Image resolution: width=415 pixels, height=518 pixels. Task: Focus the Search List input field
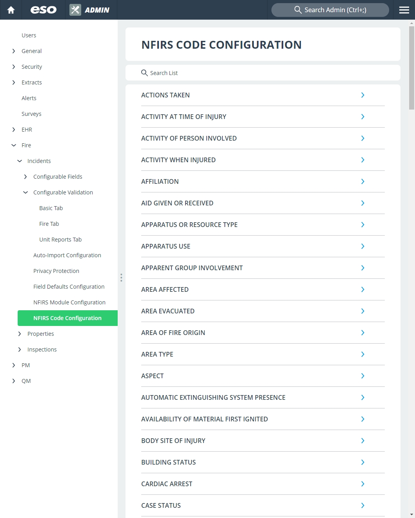click(x=263, y=73)
